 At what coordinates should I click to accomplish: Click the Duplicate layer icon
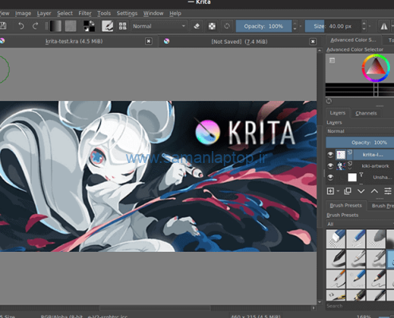pyautogui.click(x=347, y=191)
